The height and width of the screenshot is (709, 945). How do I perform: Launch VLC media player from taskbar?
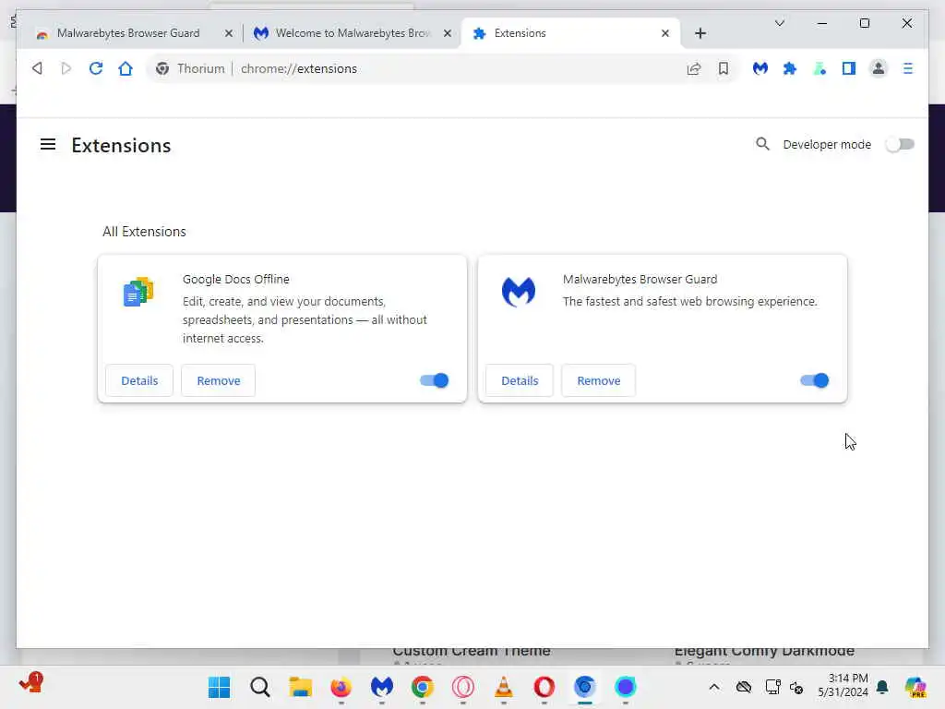click(x=503, y=687)
